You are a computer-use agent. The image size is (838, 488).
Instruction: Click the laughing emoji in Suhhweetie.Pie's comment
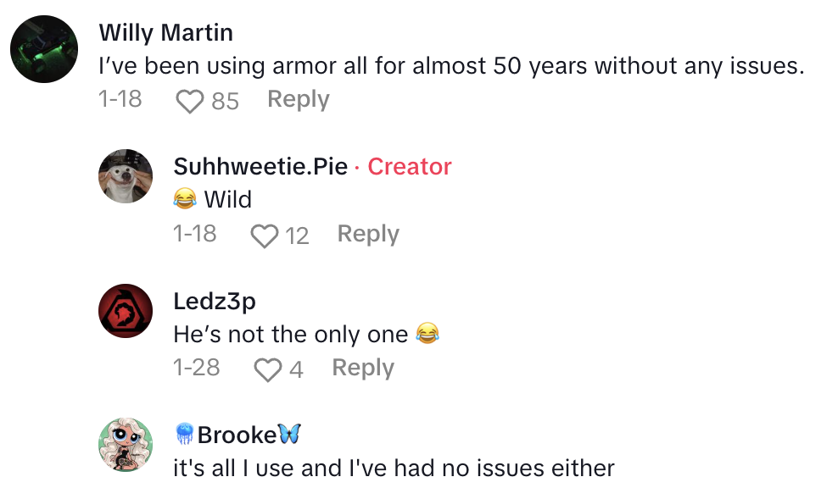[185, 199]
